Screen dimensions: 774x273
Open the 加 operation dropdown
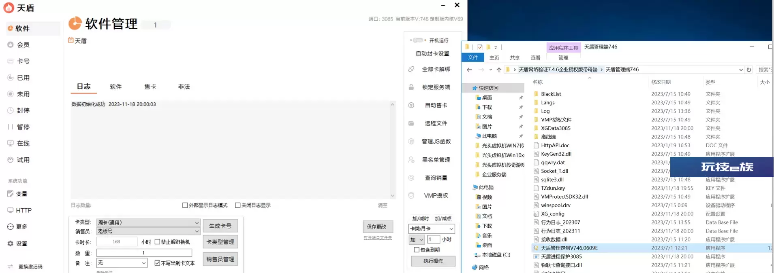pyautogui.click(x=417, y=240)
